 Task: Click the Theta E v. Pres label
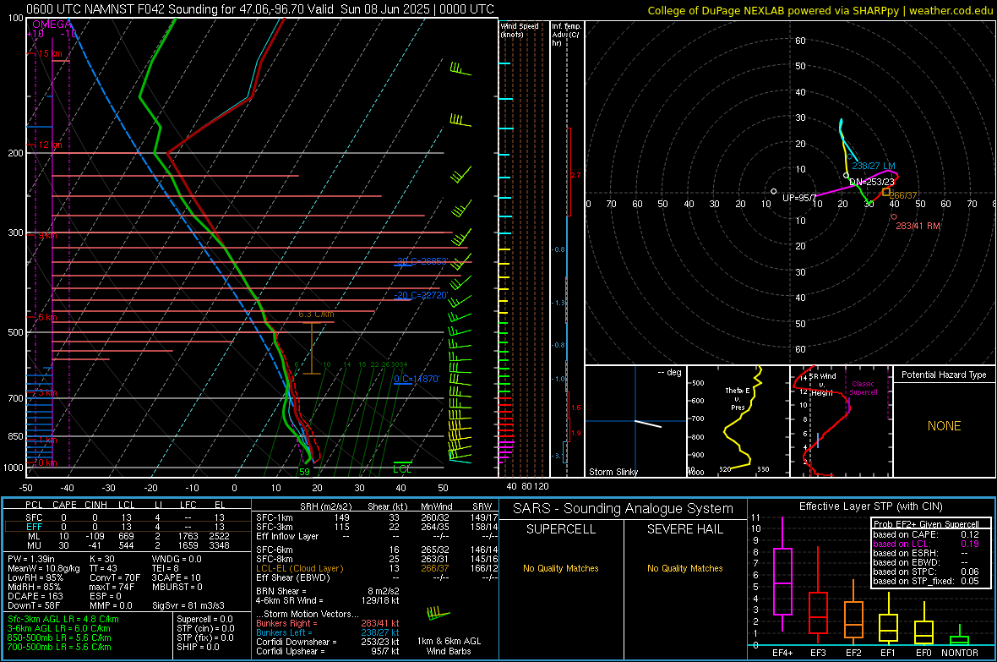click(738, 398)
